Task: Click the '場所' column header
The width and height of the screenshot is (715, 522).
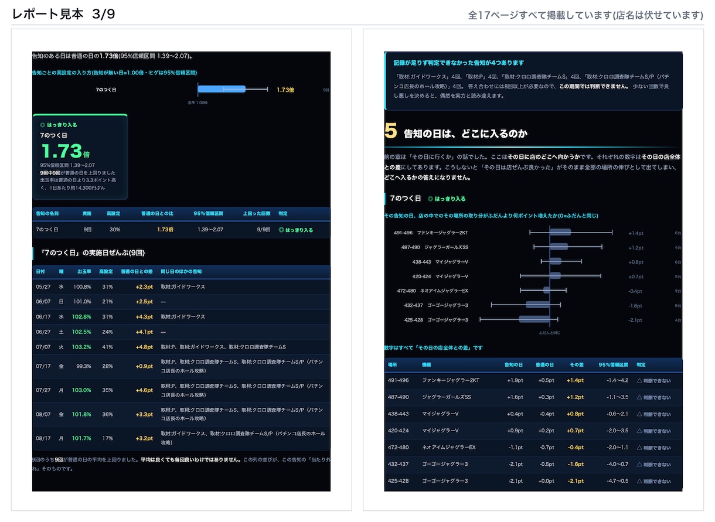Action: tap(393, 364)
